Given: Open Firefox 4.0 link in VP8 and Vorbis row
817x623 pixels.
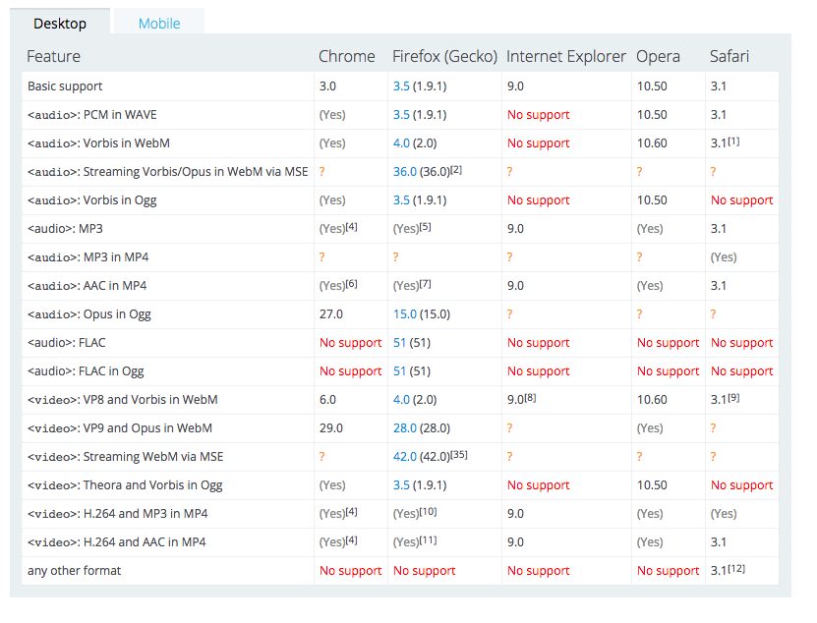Looking at the screenshot, I should [401, 400].
